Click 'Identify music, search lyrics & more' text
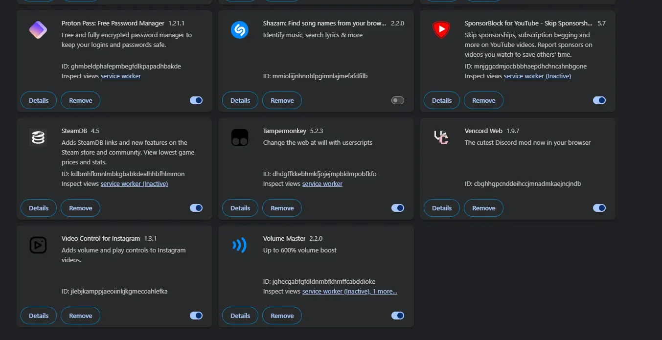The height and width of the screenshot is (340, 662). pos(313,35)
